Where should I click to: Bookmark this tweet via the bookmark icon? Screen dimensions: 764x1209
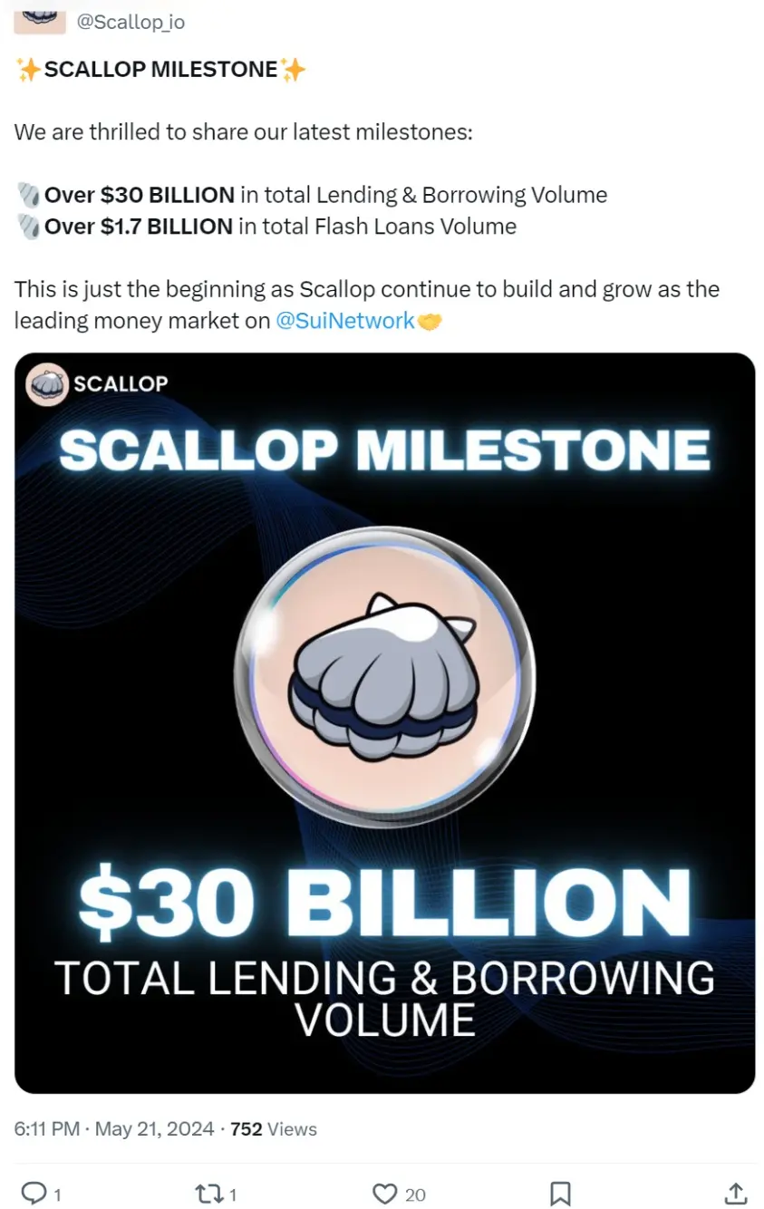(x=559, y=1194)
